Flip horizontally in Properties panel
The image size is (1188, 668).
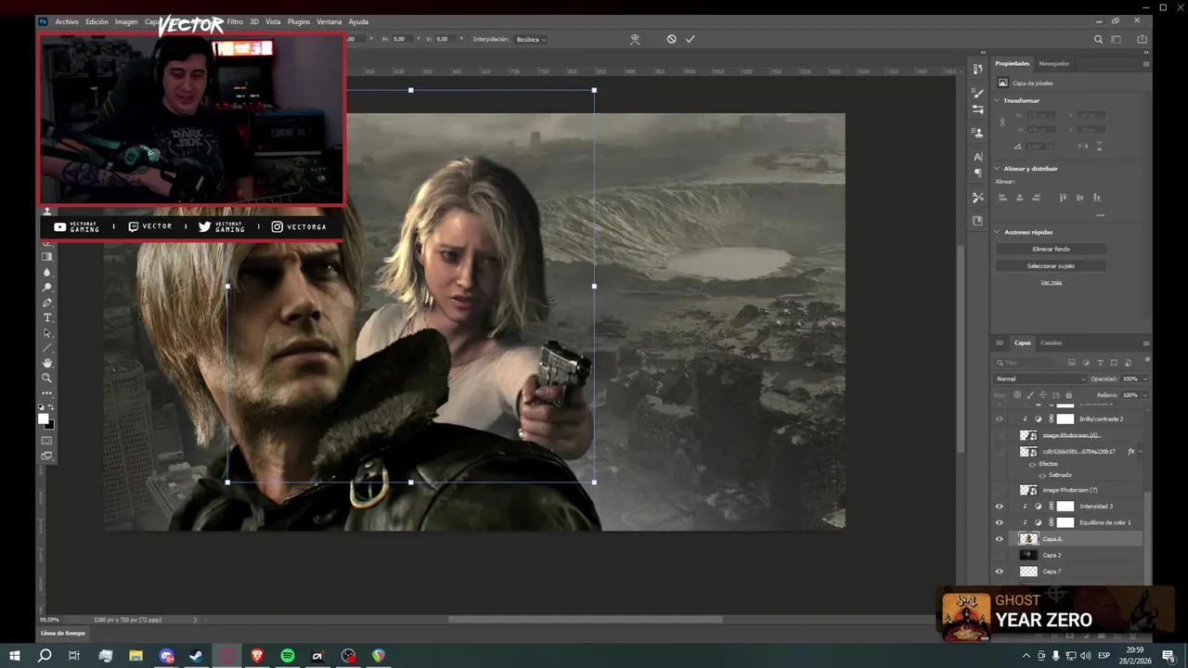click(x=1083, y=146)
